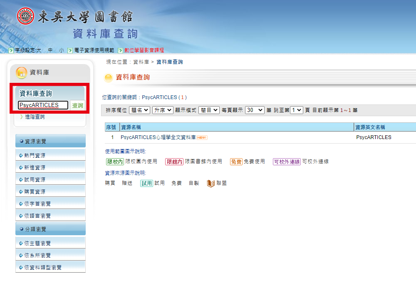Click the Soochow University red seal logo

pos(25,16)
